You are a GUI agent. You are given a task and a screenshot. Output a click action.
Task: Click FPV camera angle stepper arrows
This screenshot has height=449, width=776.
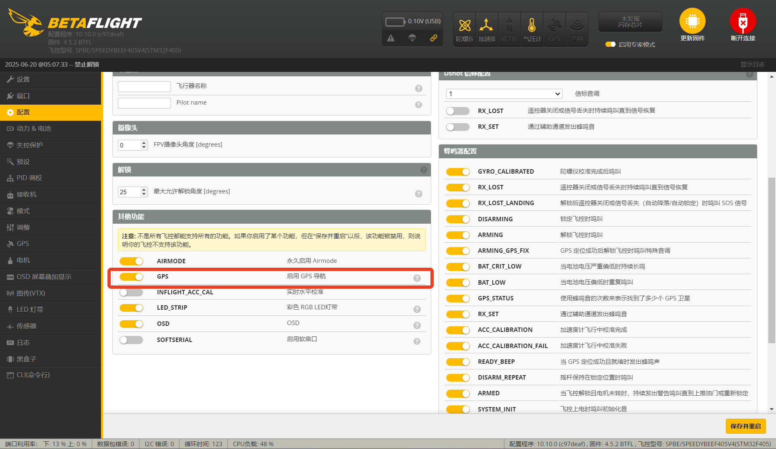click(x=144, y=145)
